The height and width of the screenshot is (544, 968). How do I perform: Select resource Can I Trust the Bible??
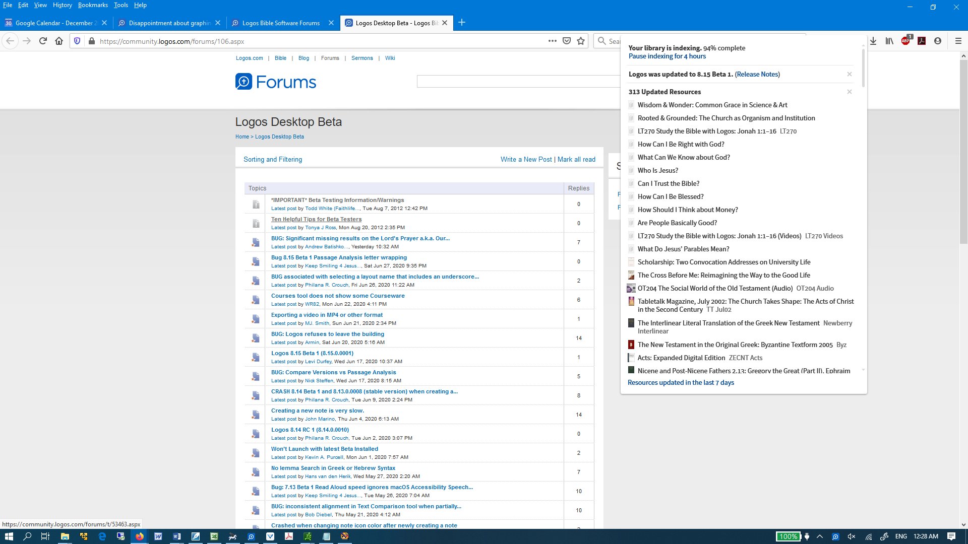coord(668,183)
